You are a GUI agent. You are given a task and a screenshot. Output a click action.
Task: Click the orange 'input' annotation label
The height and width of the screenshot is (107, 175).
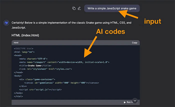152,21
